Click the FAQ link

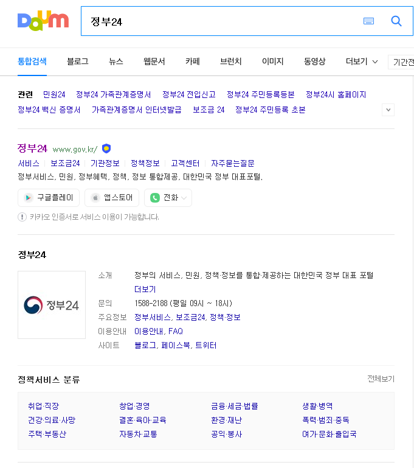176,331
